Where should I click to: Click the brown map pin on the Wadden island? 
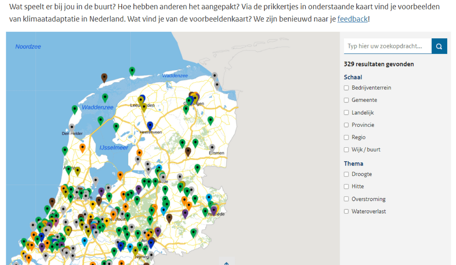click(104, 78)
